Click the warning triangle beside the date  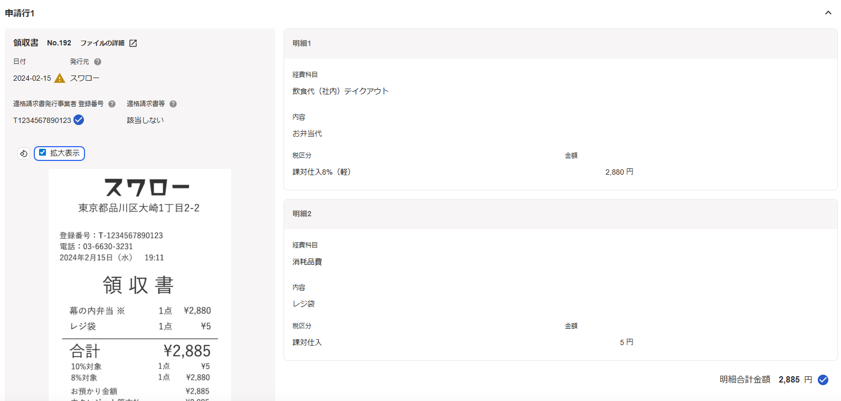[60, 78]
